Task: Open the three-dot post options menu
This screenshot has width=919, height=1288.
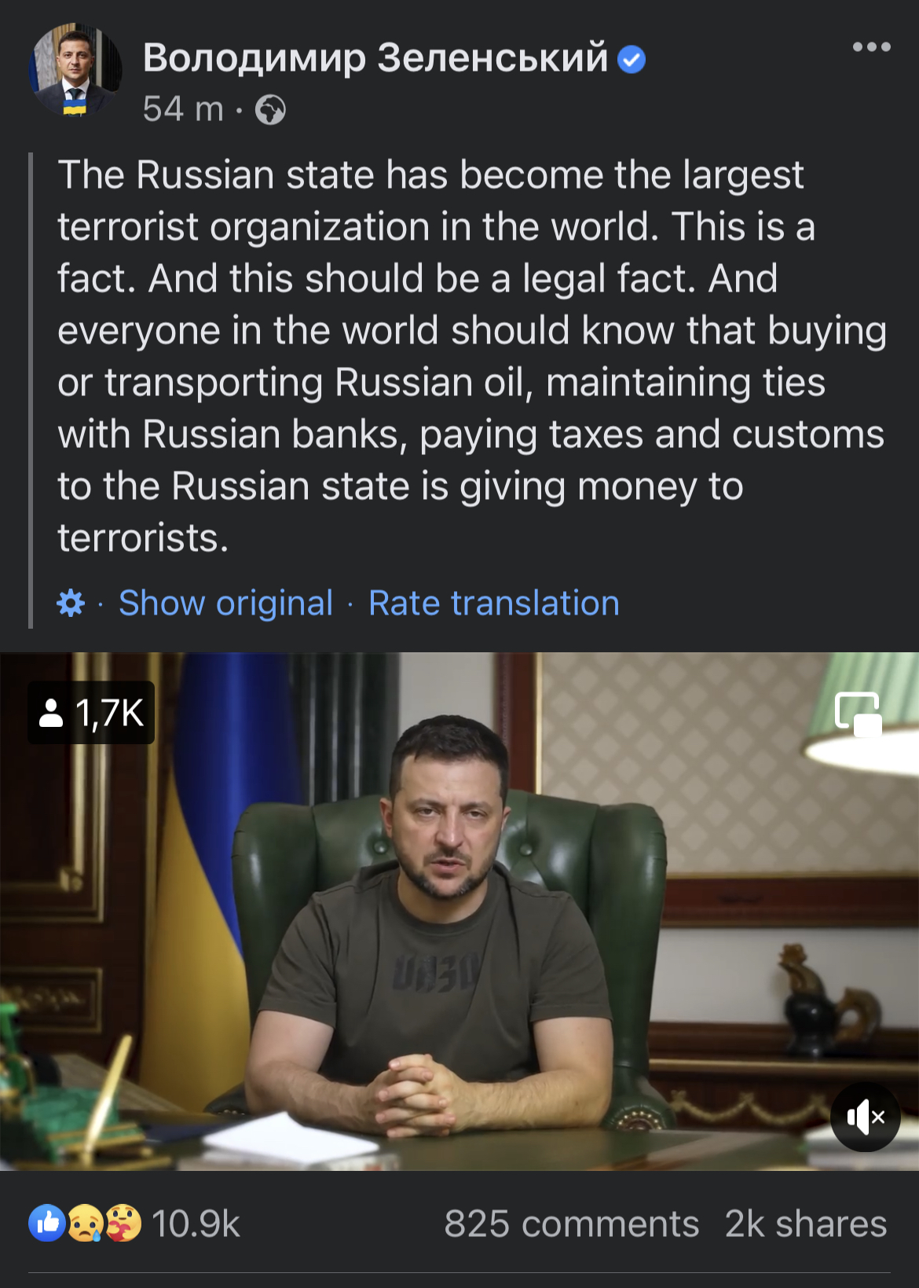Action: [x=872, y=47]
